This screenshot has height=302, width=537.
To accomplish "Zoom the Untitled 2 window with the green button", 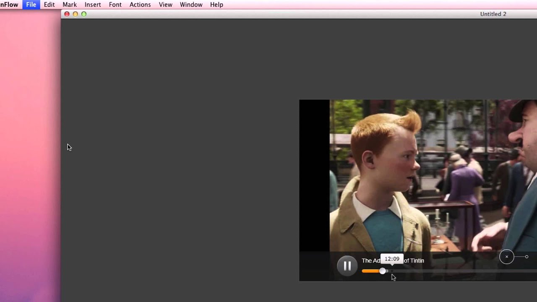I will pos(84,14).
